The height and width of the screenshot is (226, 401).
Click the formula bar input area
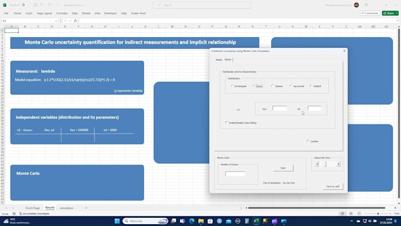click(x=237, y=21)
